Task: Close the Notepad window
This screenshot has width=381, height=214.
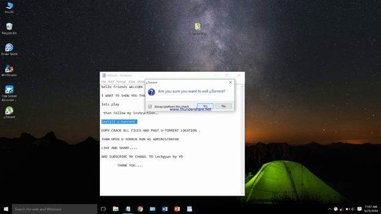Action: pos(239,75)
